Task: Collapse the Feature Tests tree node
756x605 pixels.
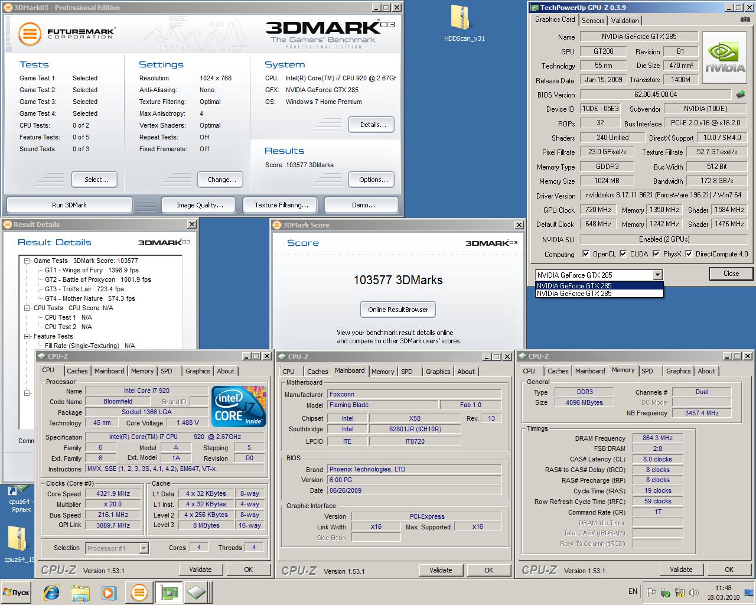Action: click(x=27, y=336)
